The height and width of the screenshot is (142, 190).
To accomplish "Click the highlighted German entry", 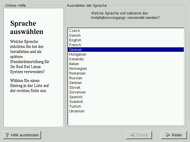I will tap(76, 50).
